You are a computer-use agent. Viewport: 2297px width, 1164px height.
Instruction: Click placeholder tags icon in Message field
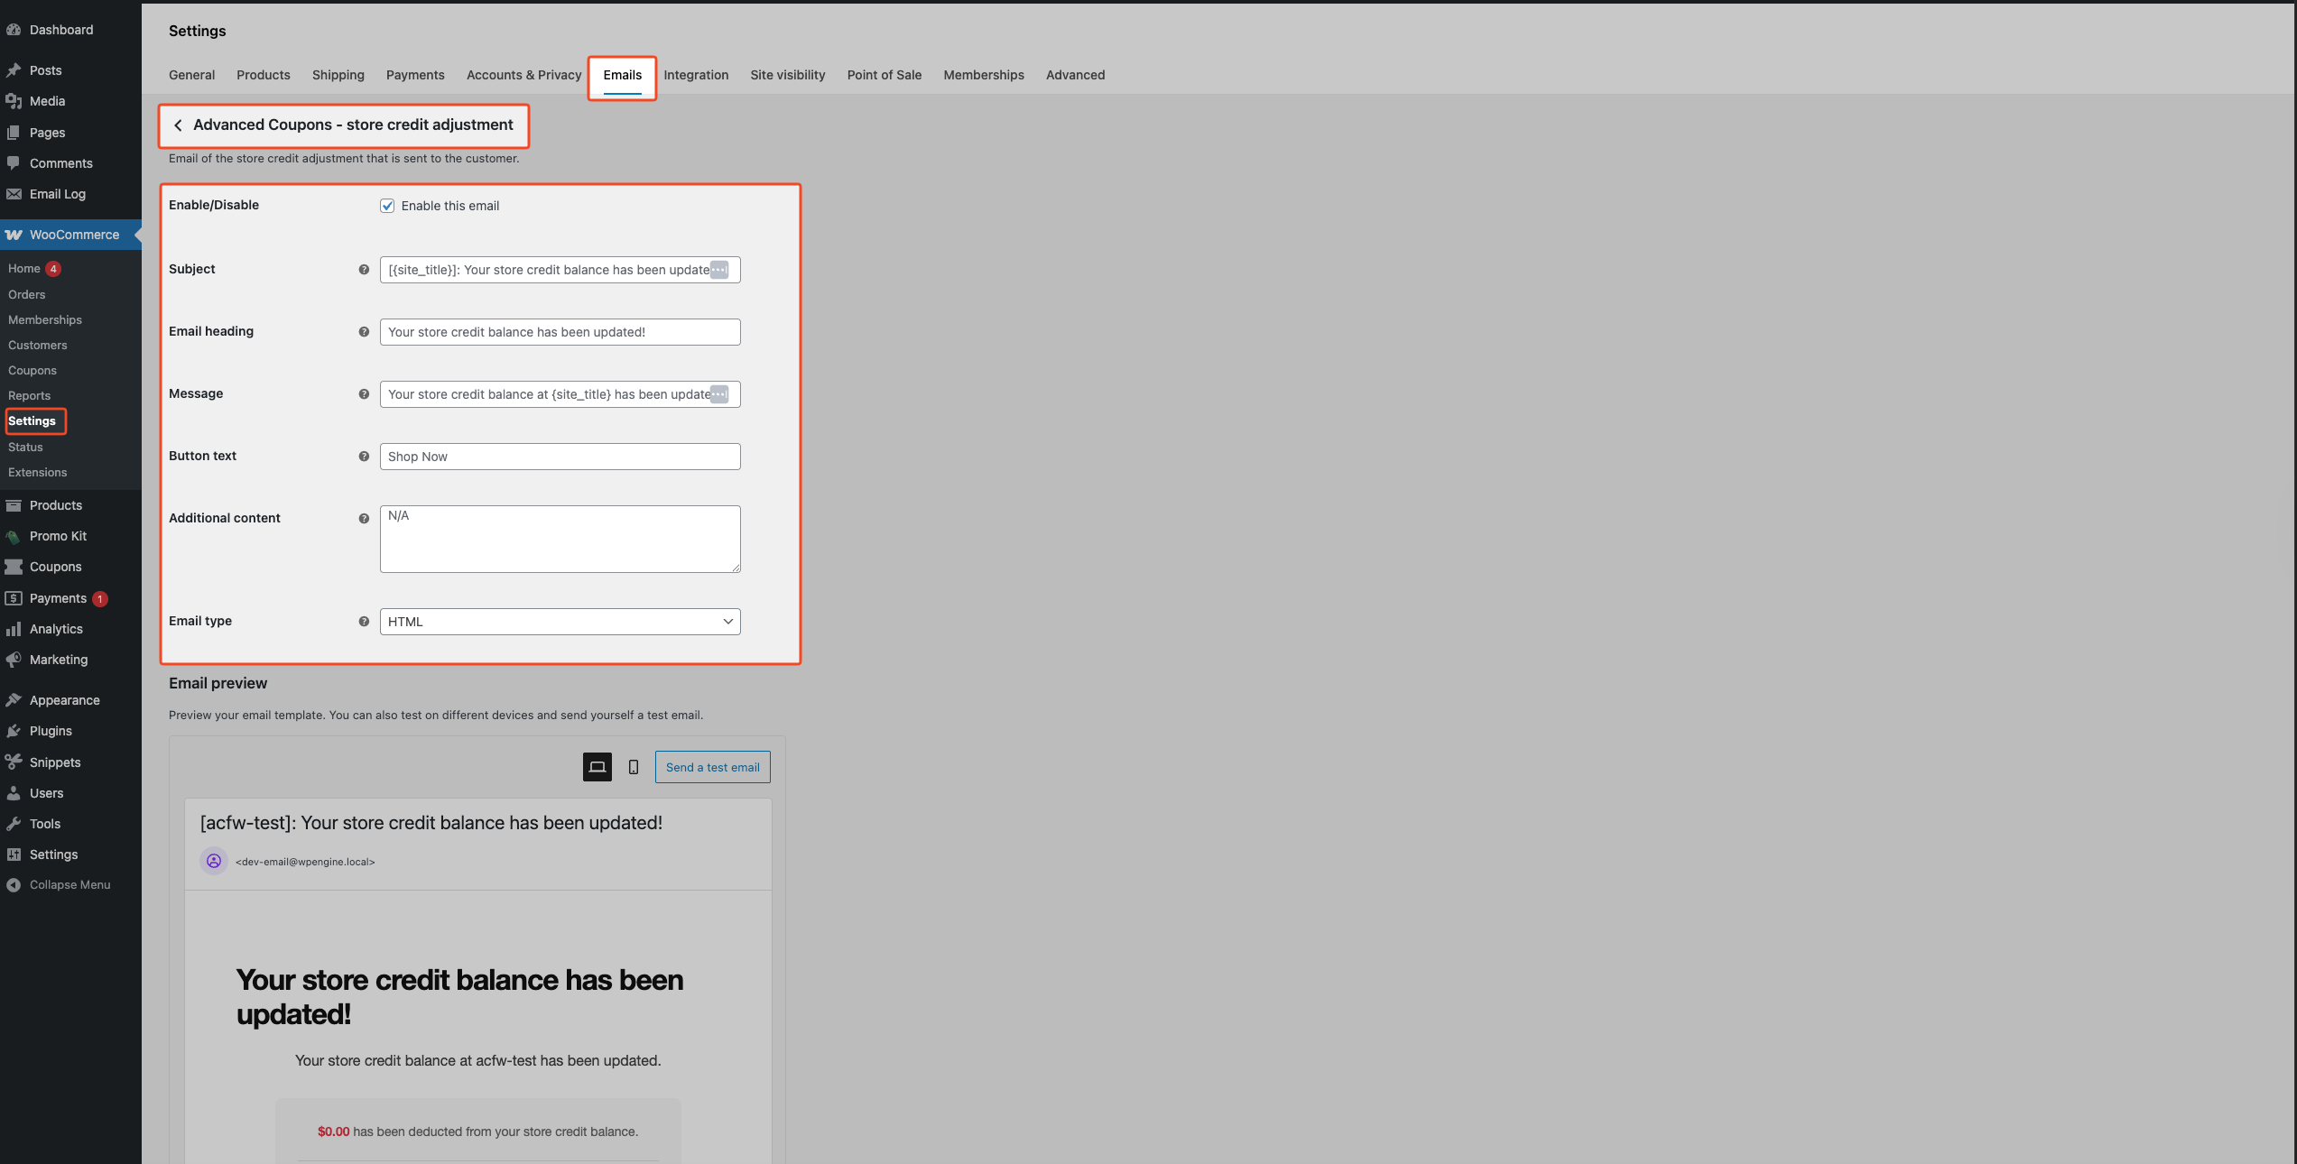point(718,394)
